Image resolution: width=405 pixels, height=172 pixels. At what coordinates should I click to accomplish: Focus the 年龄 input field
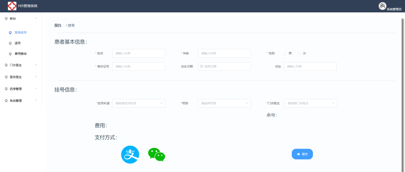click(x=224, y=53)
